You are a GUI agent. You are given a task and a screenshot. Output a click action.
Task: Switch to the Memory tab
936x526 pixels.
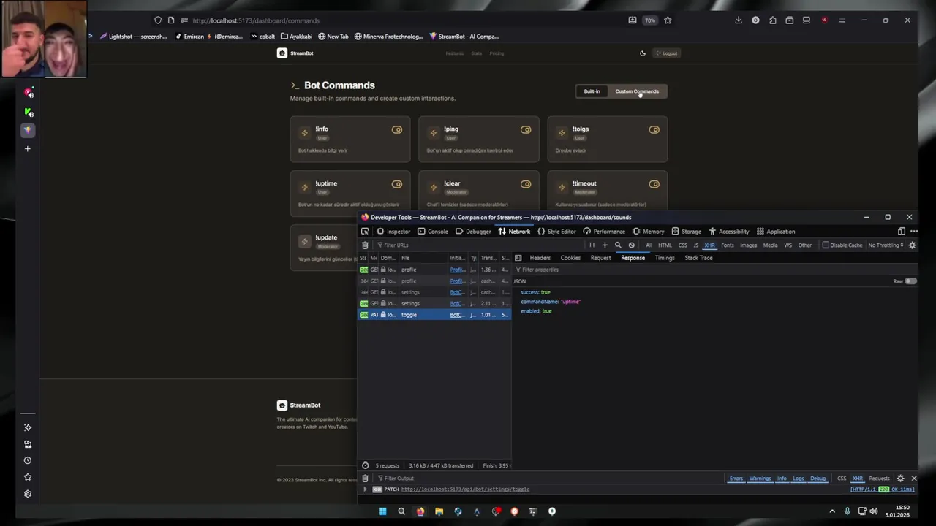tap(648, 232)
